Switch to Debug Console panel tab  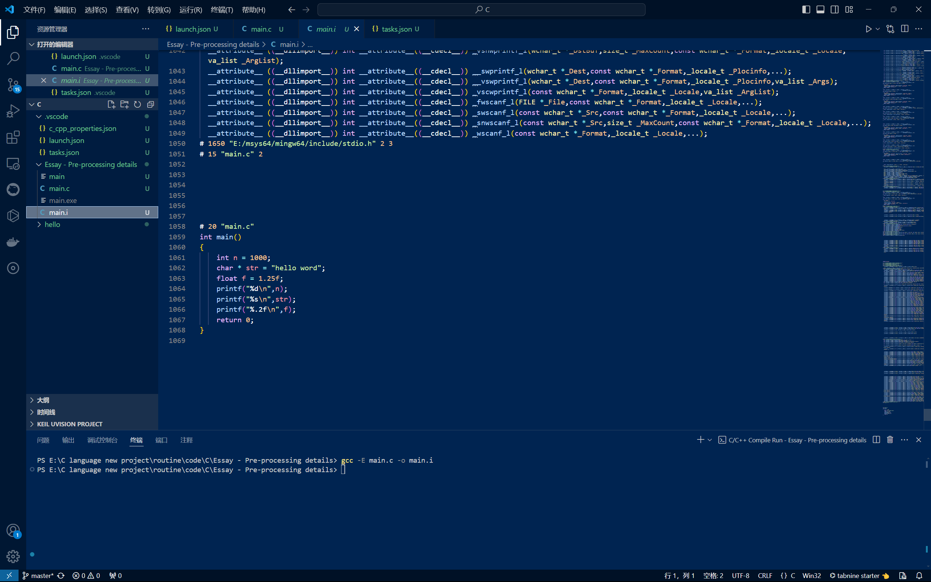[102, 440]
